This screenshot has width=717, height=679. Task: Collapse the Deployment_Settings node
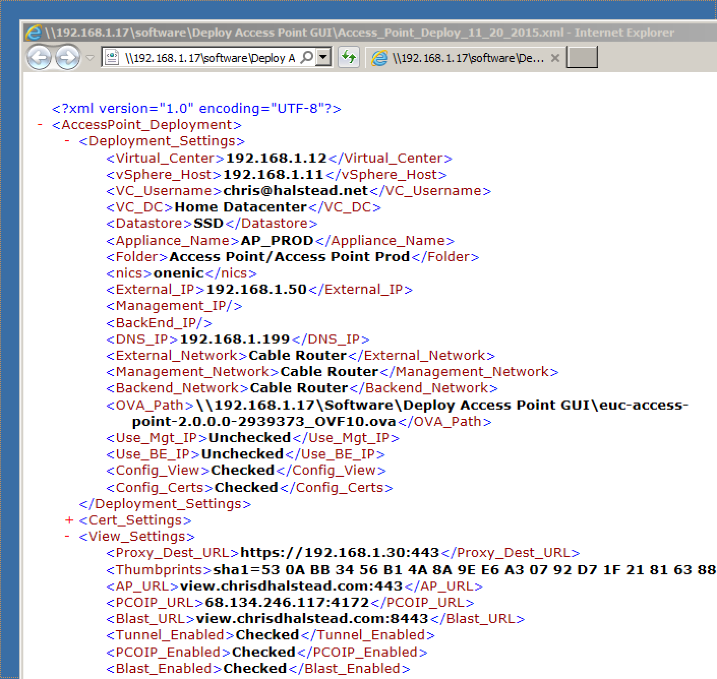pos(67,141)
